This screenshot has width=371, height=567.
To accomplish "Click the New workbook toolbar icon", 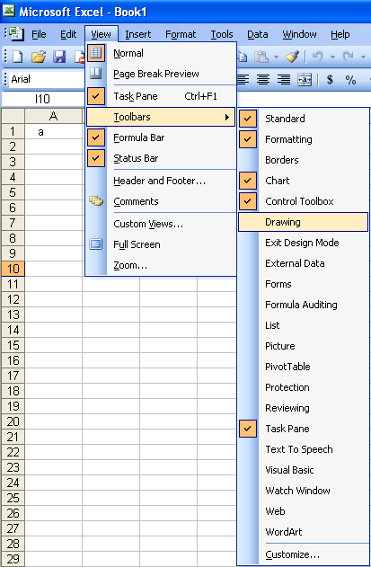I will [17, 57].
